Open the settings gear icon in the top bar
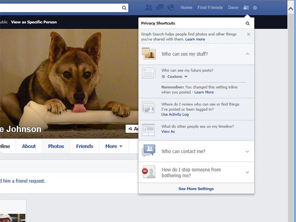 point(255,8)
